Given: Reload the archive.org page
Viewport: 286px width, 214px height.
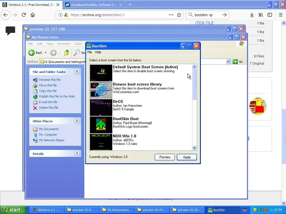Looking at the screenshot, I should (24, 15).
